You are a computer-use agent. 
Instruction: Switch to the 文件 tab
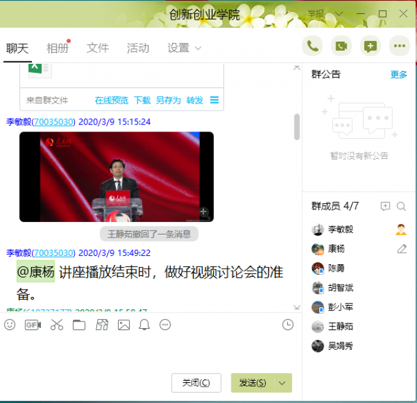[98, 48]
